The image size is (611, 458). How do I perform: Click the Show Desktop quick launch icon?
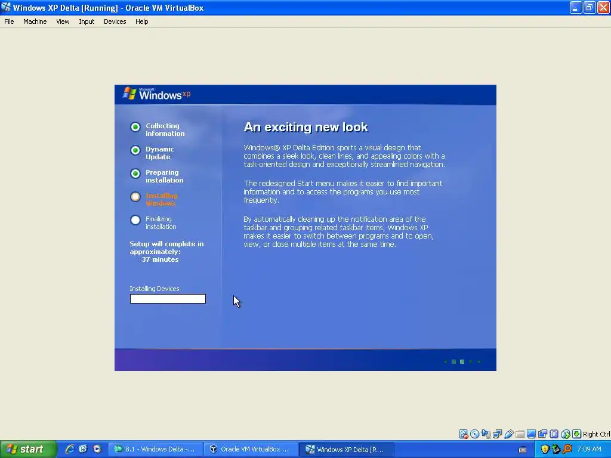click(x=83, y=449)
